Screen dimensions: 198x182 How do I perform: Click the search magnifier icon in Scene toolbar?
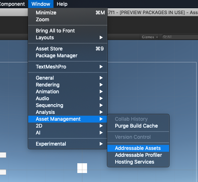tap(165, 37)
